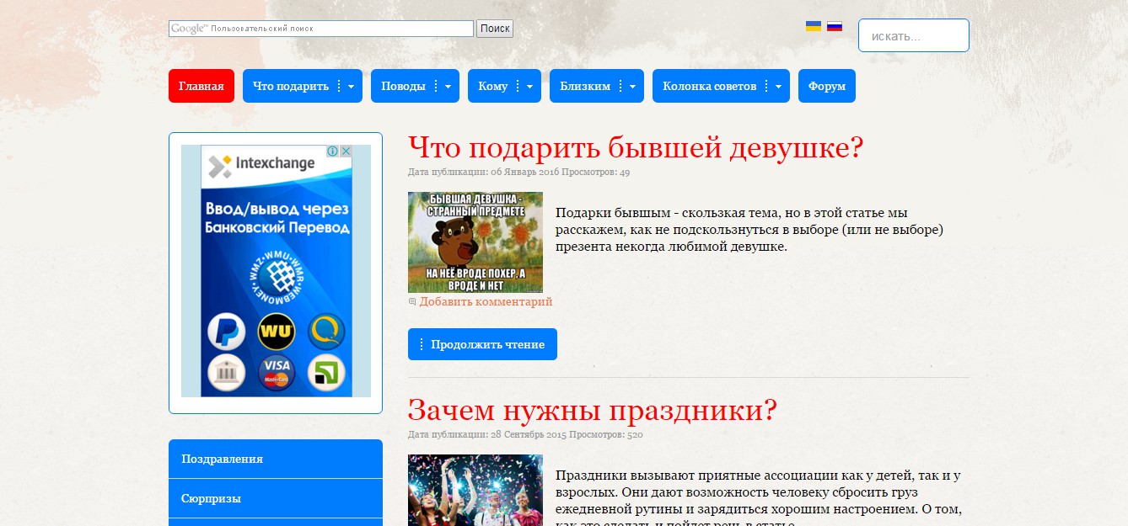Expand the 'Что подарить' dropdown arrow
This screenshot has width=1128, height=526.
pyautogui.click(x=351, y=87)
